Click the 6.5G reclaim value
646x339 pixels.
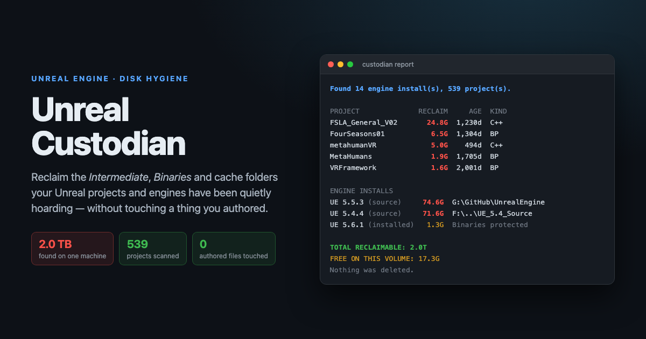click(x=439, y=134)
